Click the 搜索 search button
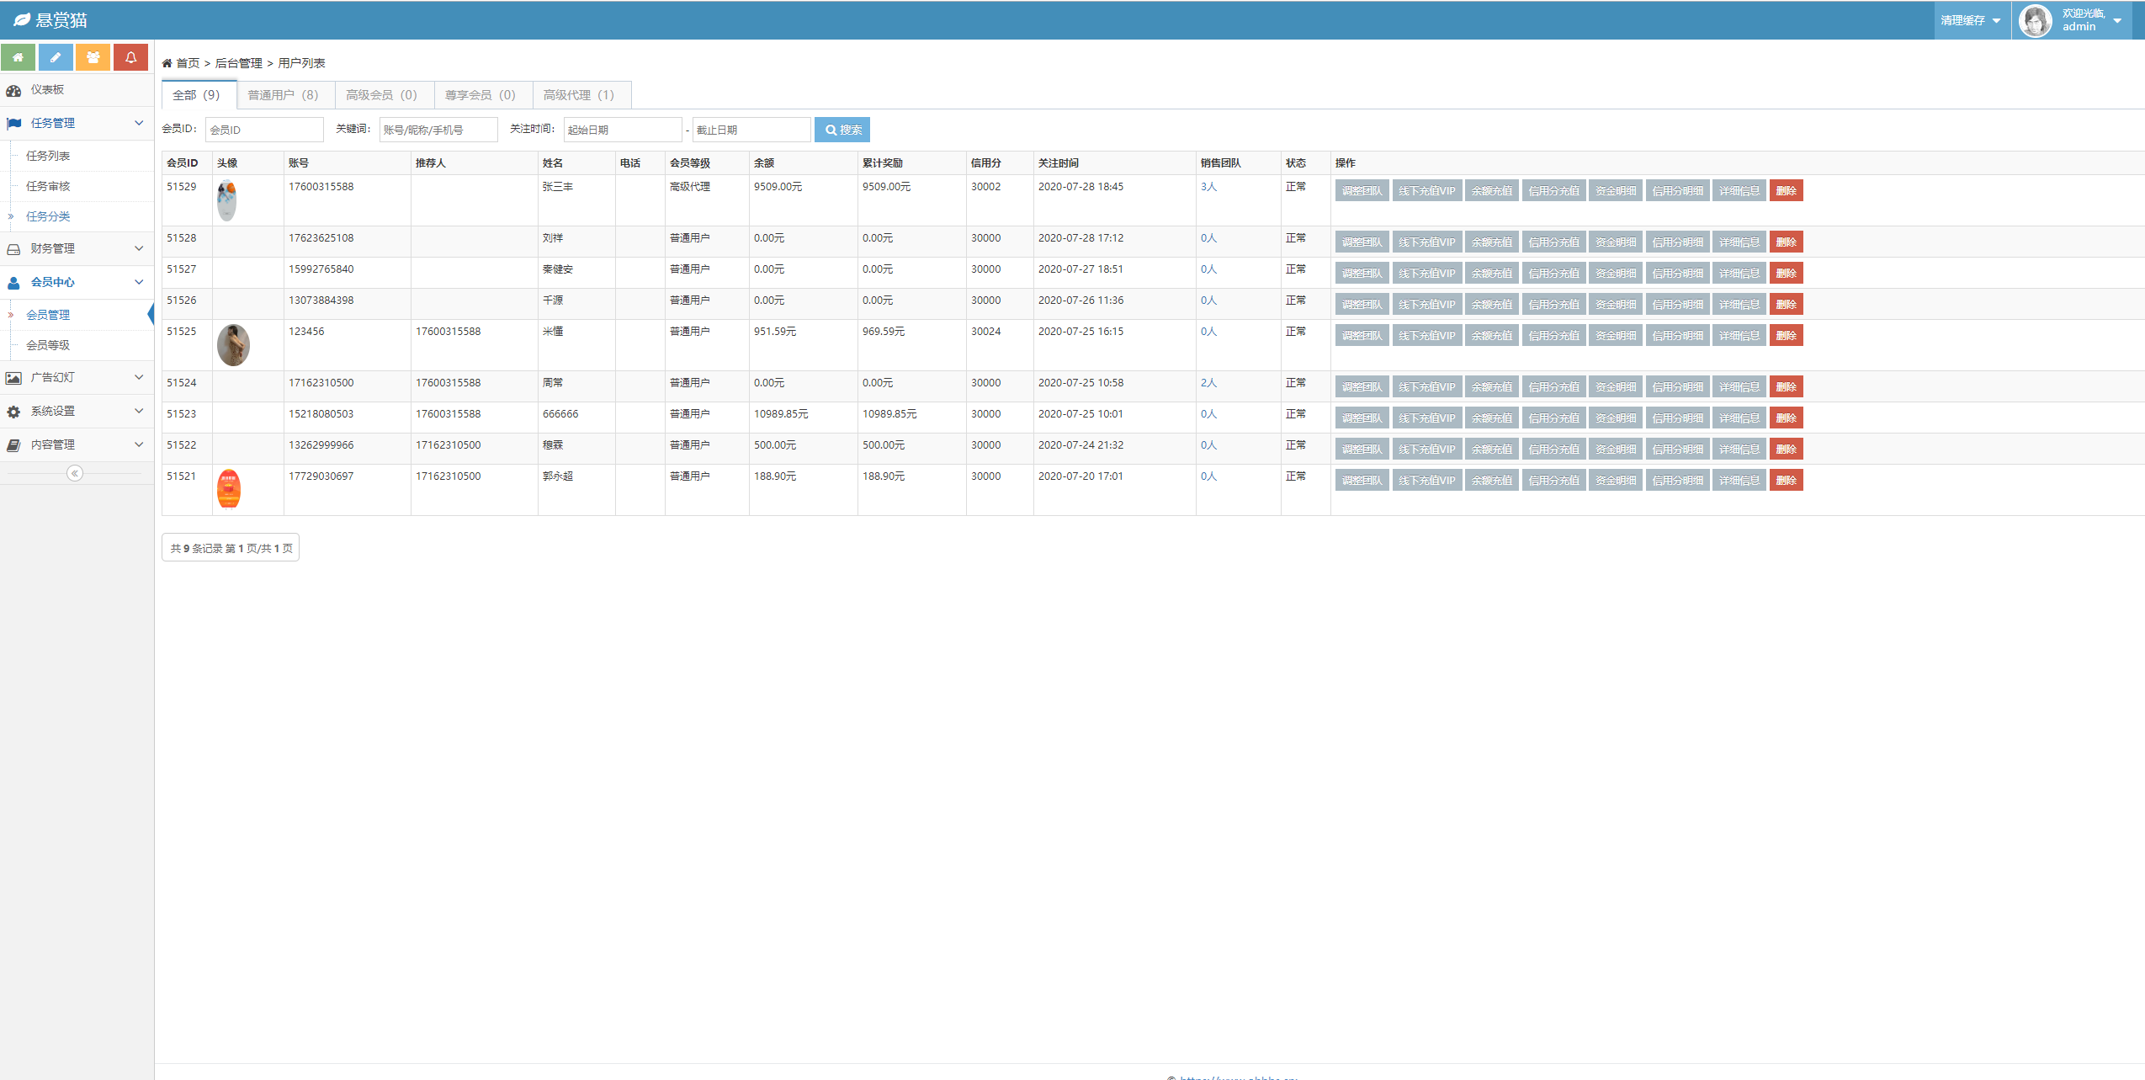 (842, 130)
